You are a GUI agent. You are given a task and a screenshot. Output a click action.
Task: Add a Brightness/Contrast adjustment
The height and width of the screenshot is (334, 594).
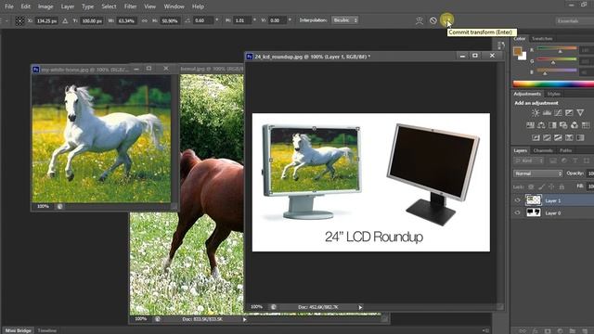[536, 113]
